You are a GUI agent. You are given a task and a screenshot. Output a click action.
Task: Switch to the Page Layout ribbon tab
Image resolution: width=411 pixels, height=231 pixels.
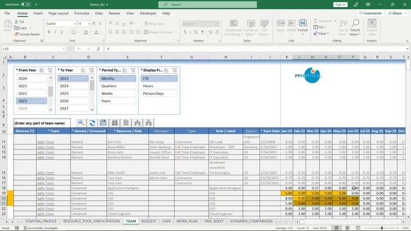click(x=58, y=13)
